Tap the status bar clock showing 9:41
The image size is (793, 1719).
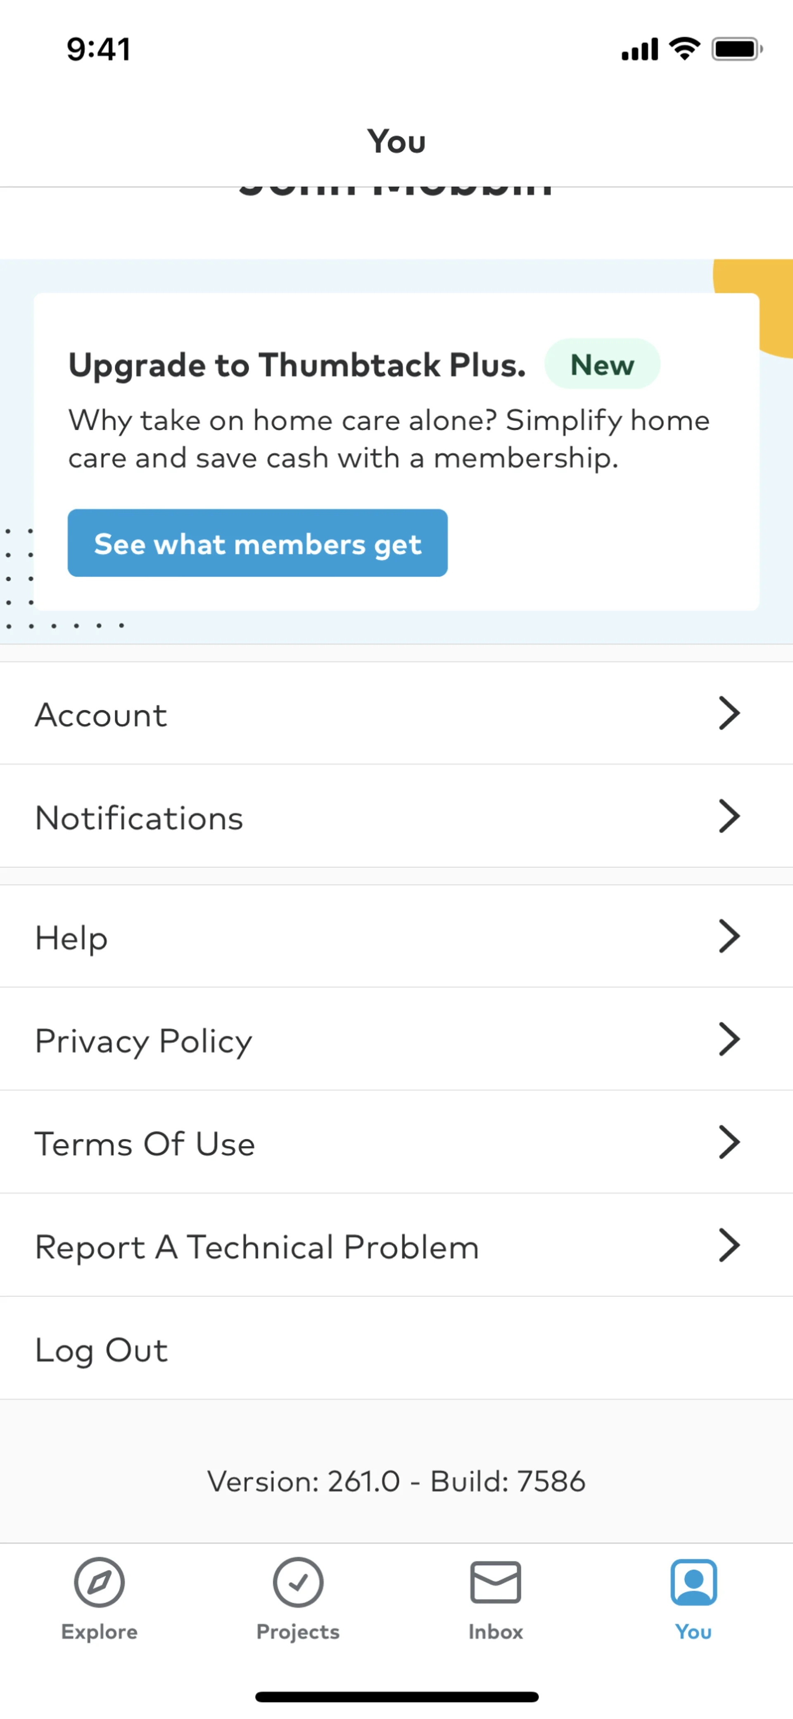coord(99,49)
